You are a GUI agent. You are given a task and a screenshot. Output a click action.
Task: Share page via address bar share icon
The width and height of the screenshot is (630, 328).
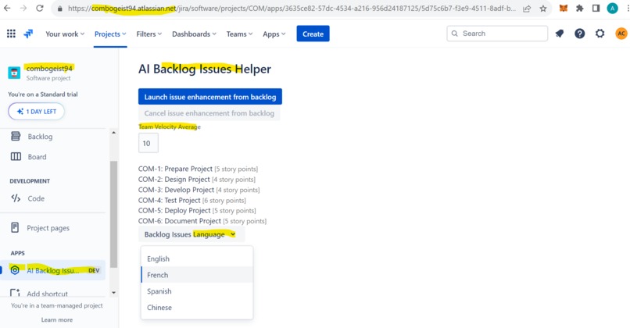[527, 9]
